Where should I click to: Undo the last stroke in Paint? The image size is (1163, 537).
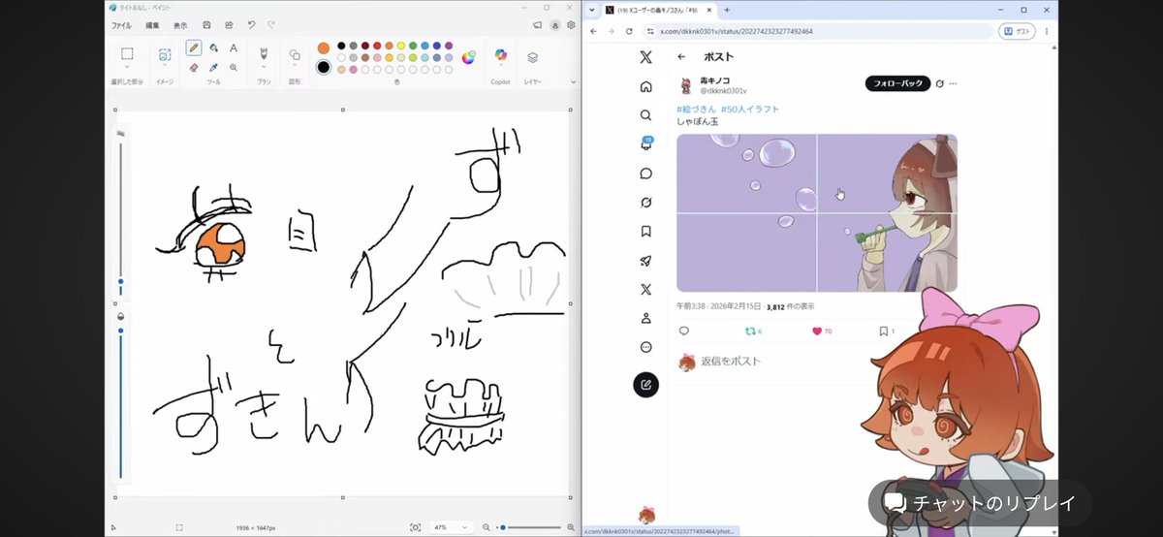251,25
